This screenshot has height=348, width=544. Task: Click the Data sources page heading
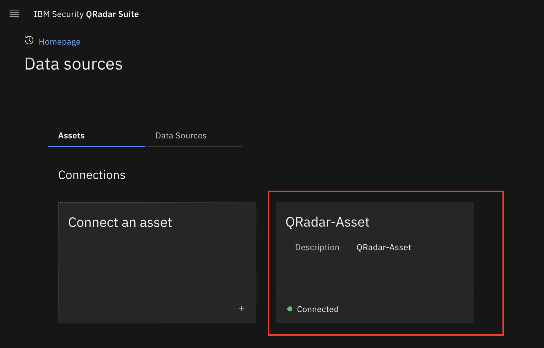coord(73,64)
